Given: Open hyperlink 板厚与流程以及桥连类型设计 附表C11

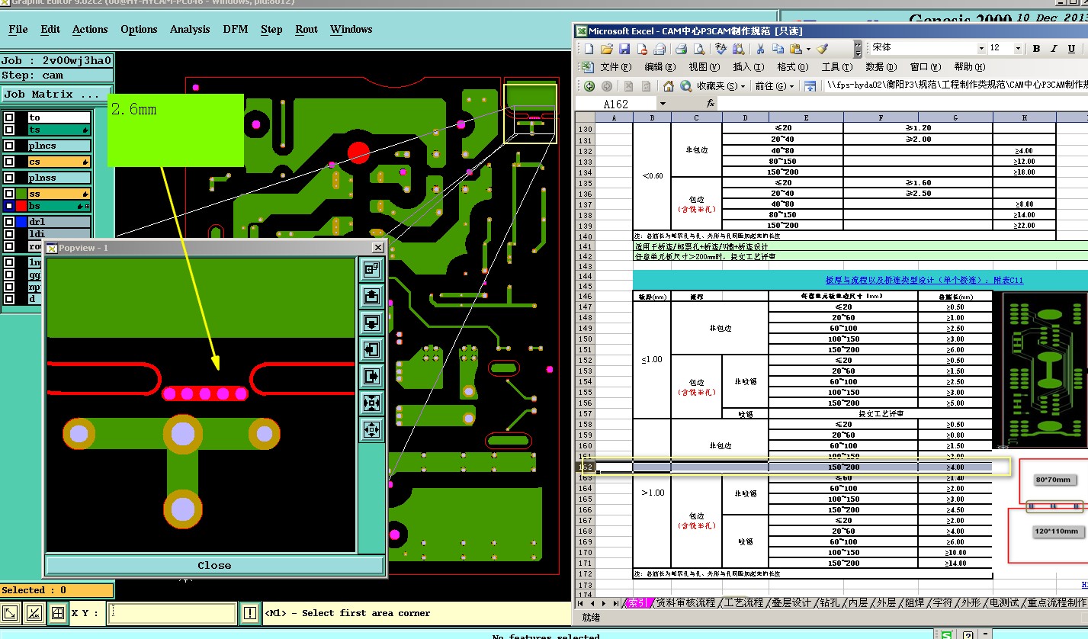Looking at the screenshot, I should [924, 280].
